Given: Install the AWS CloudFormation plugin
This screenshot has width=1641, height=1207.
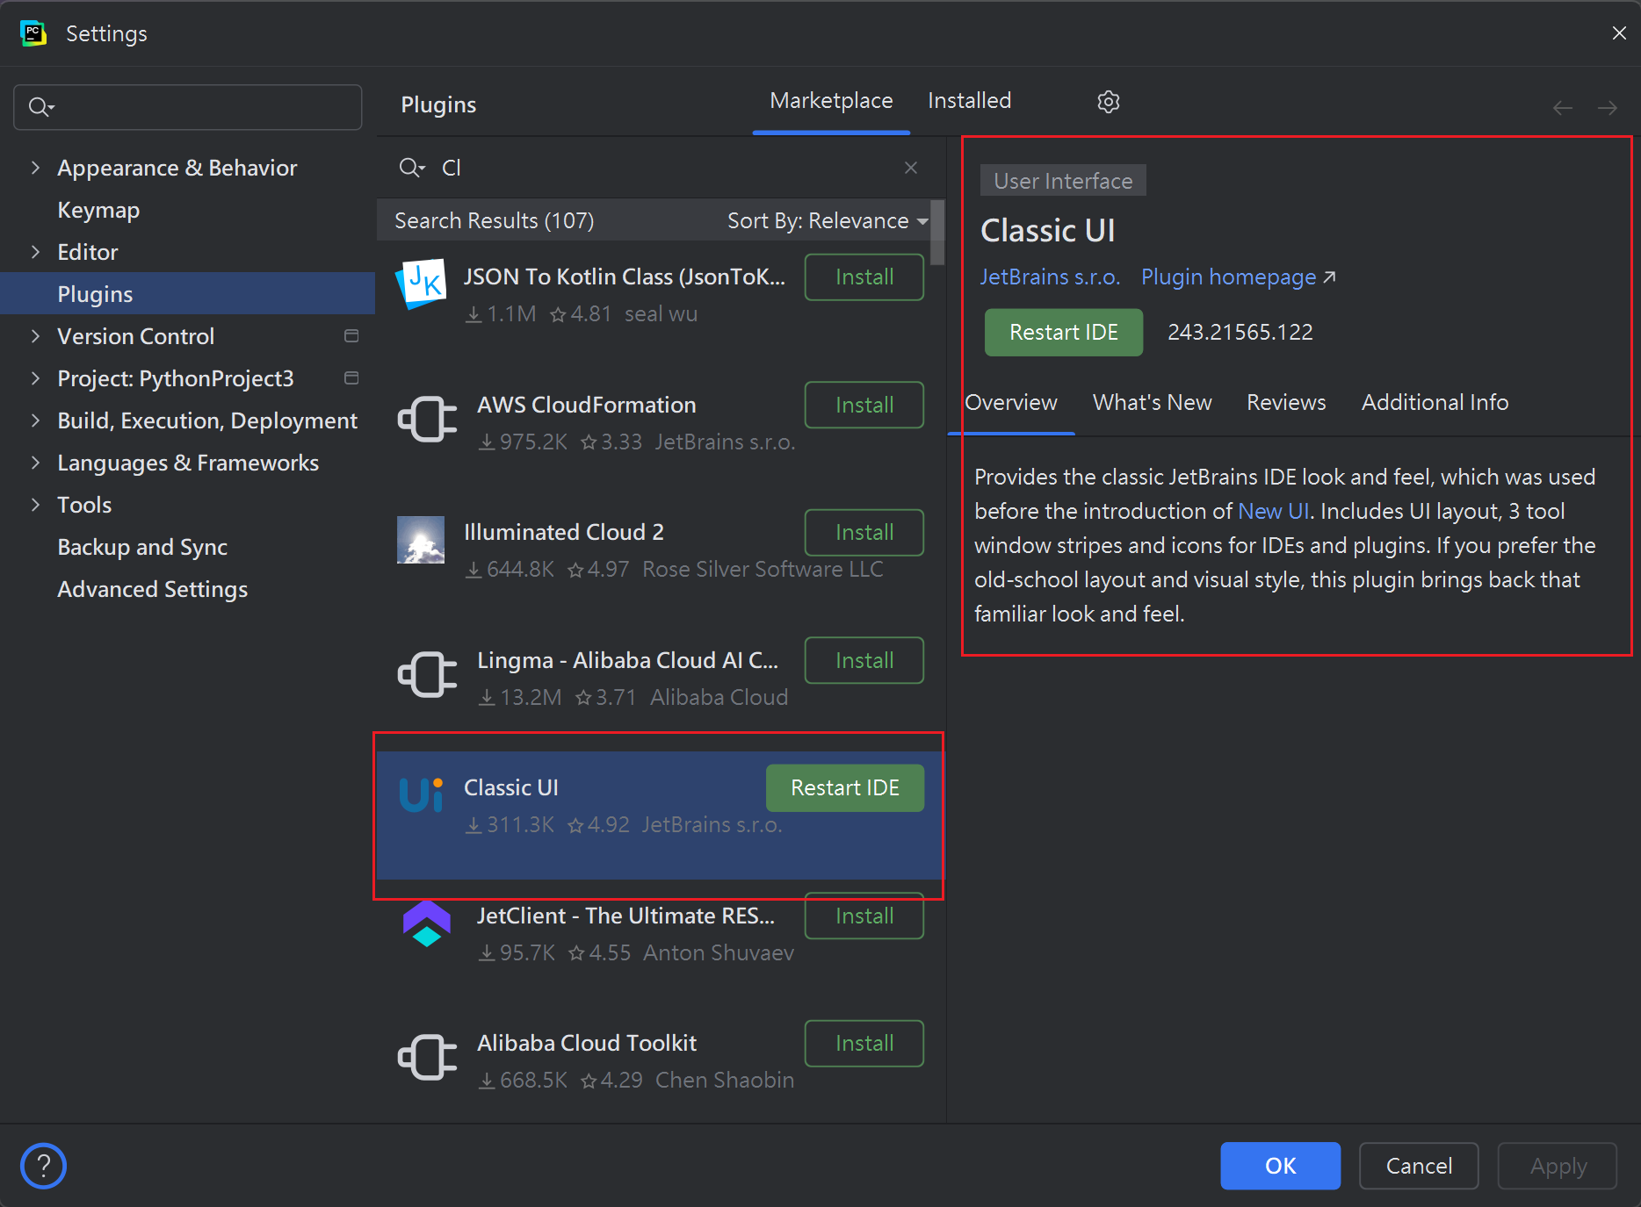Looking at the screenshot, I should [x=864, y=405].
